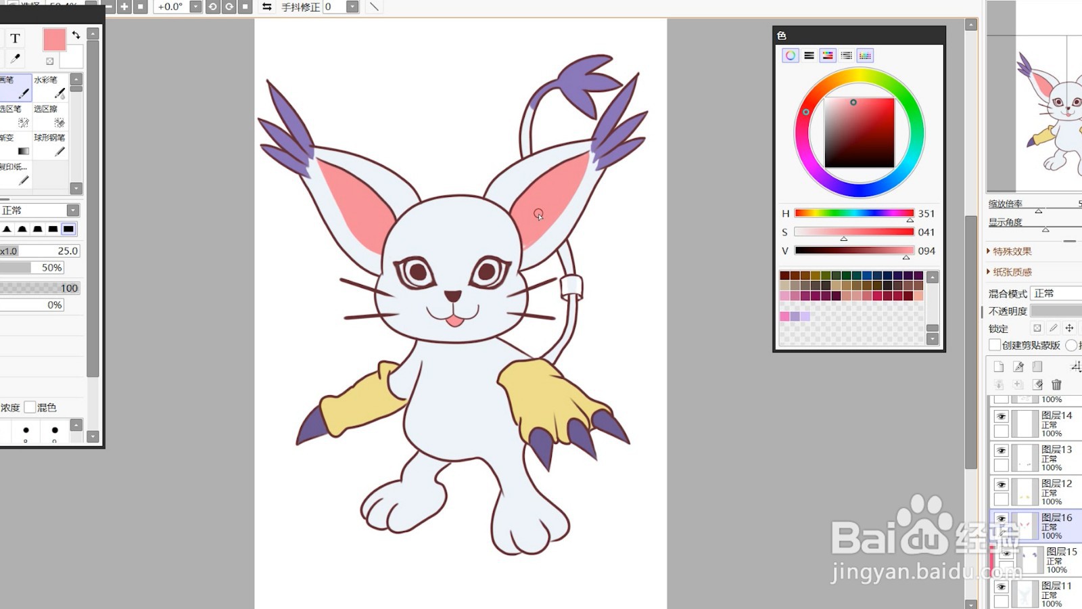This screenshot has width=1082, height=609.
Task: Toggle the gray scale sliders view
Action: pyautogui.click(x=847, y=55)
